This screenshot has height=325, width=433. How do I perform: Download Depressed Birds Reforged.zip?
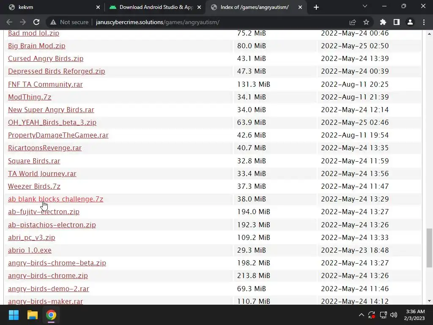click(56, 71)
